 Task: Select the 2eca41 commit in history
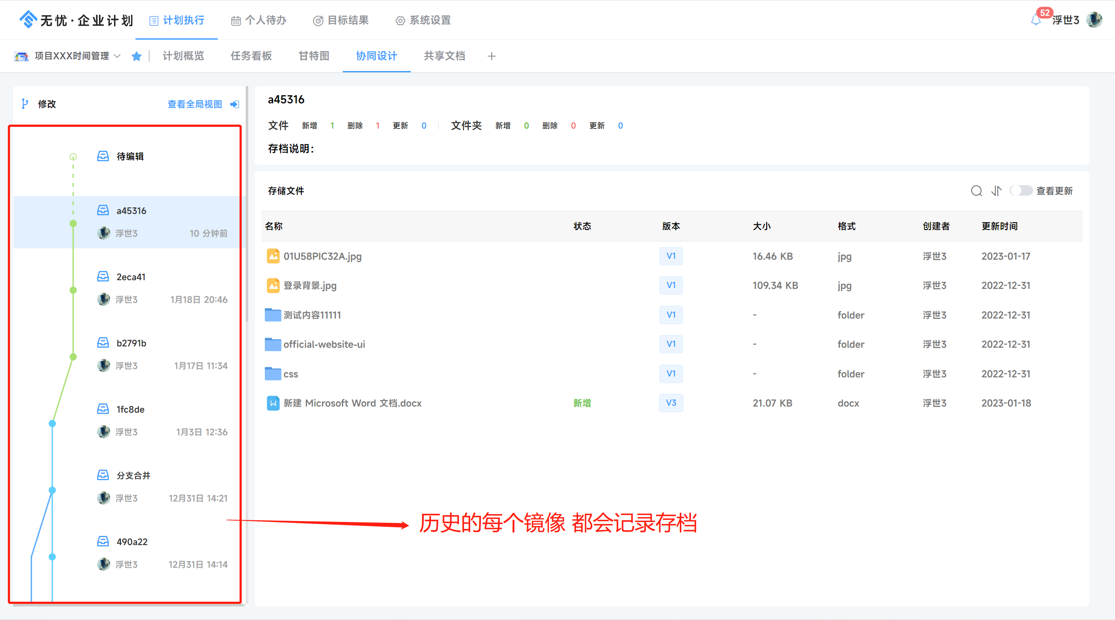click(131, 277)
